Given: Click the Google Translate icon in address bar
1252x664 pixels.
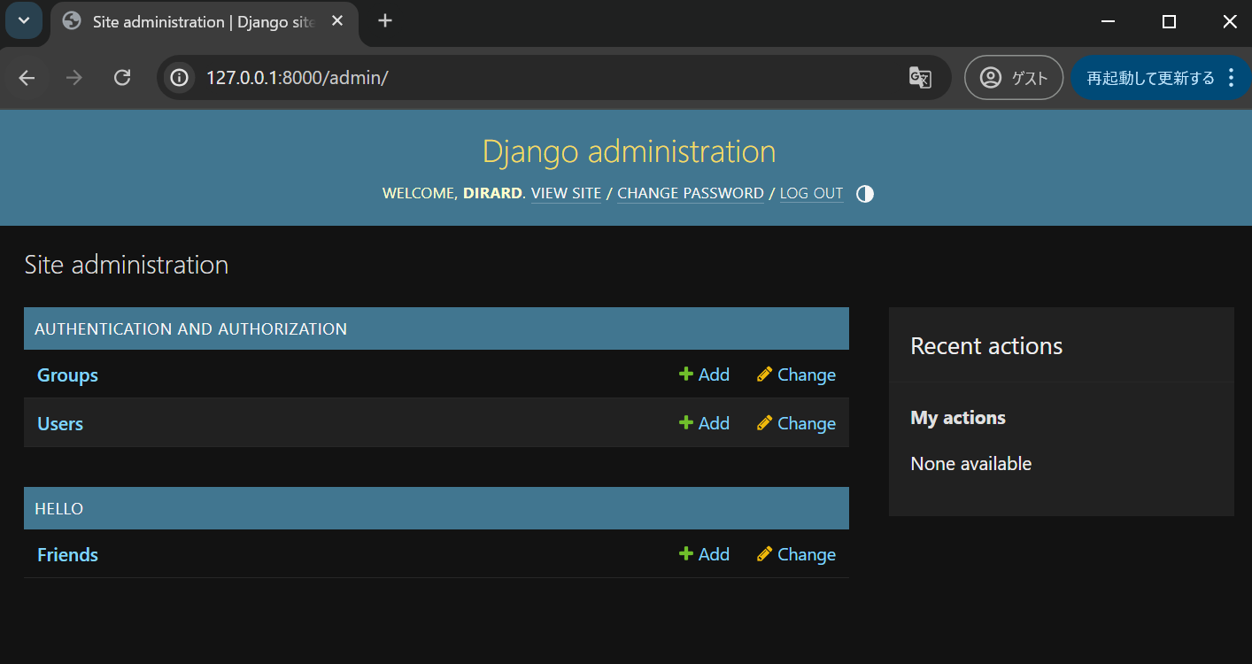Looking at the screenshot, I should (x=920, y=78).
